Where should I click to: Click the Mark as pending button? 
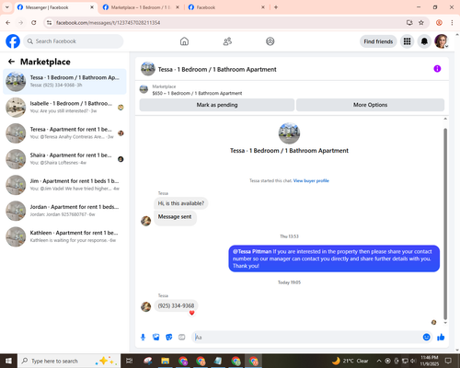pyautogui.click(x=217, y=105)
